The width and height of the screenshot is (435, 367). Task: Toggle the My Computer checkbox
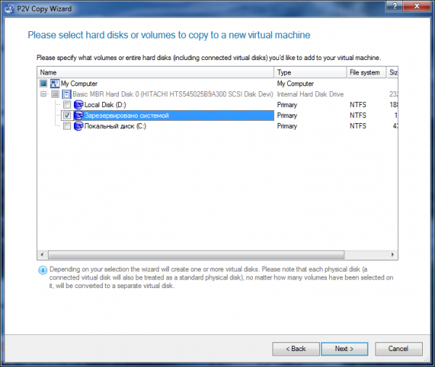(x=43, y=83)
